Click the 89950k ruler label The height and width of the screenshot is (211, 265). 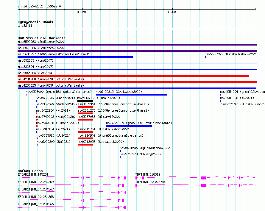tap(82, 12)
